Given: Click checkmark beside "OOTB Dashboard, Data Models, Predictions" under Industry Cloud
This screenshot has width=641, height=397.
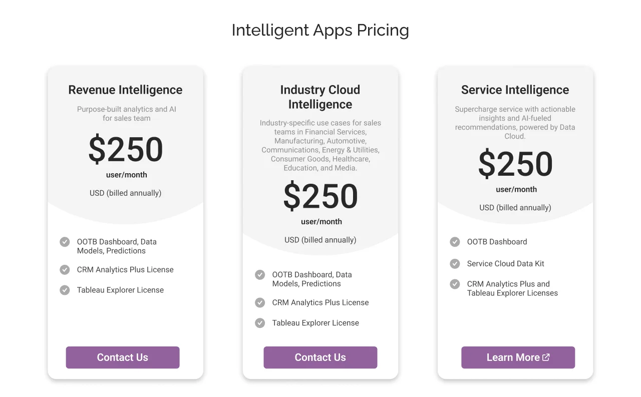Looking at the screenshot, I should (260, 274).
